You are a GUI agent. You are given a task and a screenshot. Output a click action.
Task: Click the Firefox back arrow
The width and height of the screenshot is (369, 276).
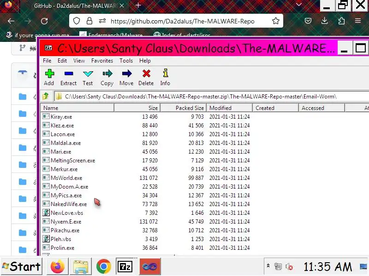pos(11,21)
